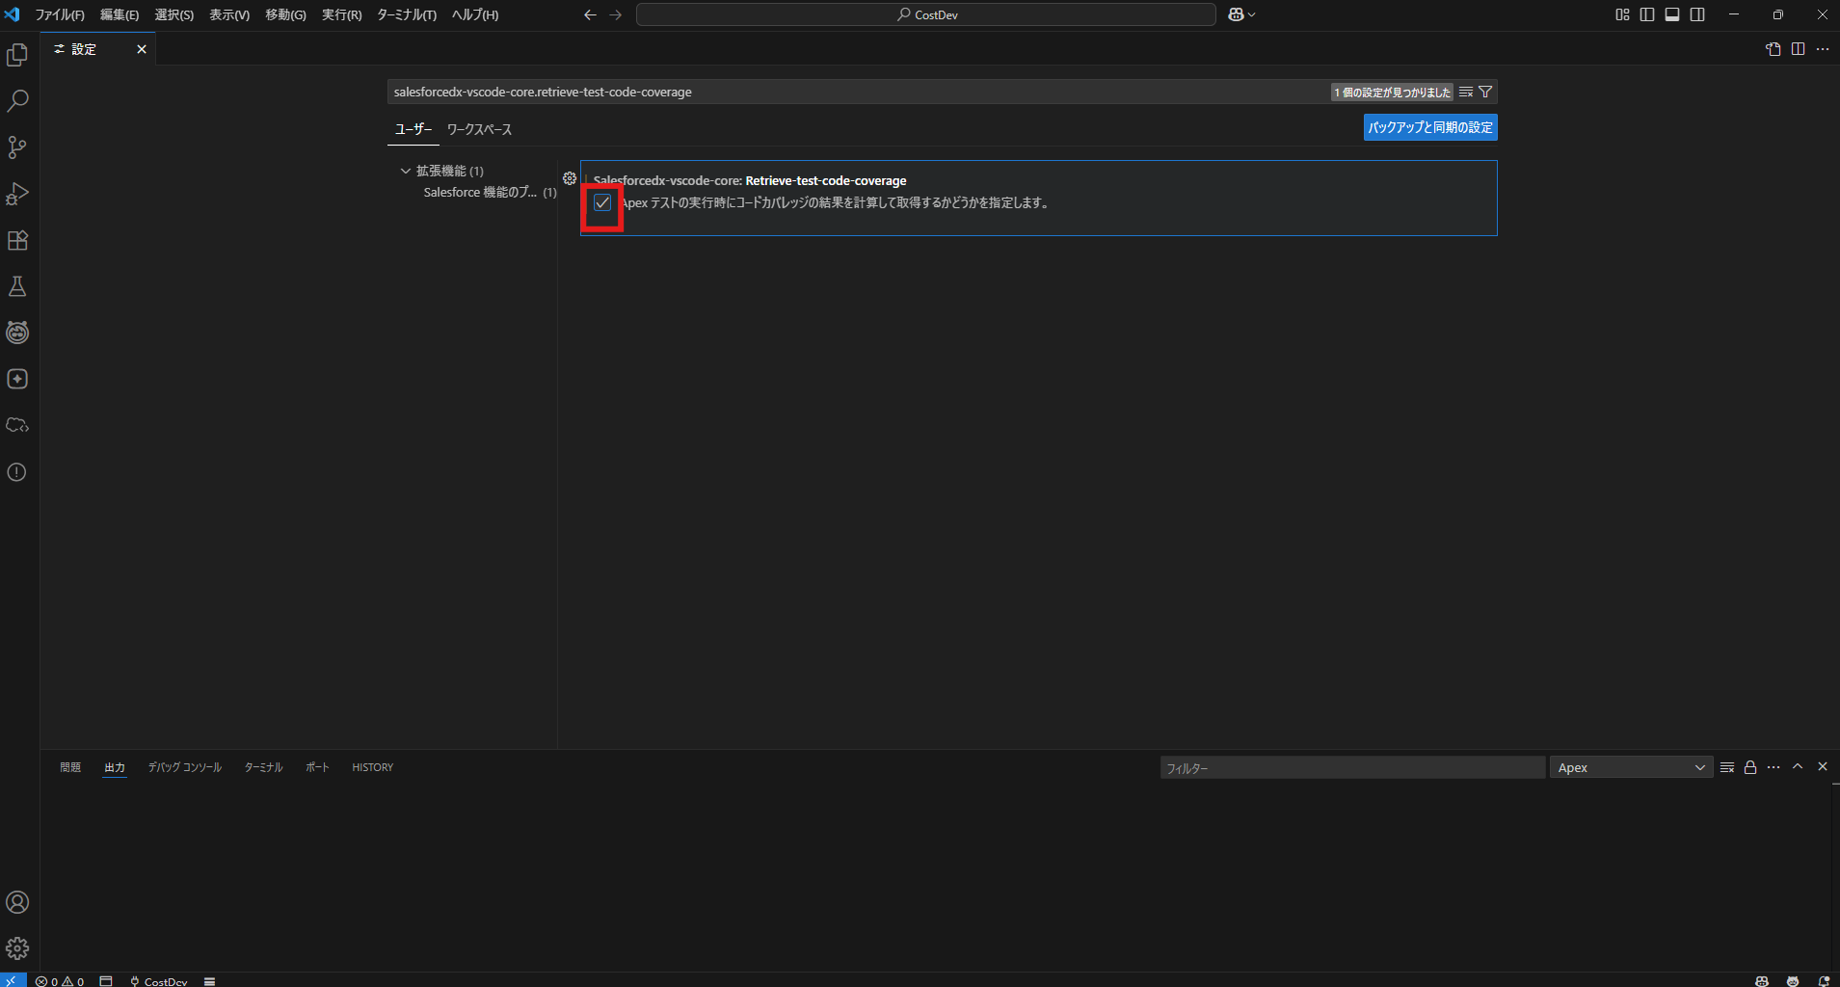Open the Testing view flask icon
The width and height of the screenshot is (1840, 987).
tap(16, 286)
